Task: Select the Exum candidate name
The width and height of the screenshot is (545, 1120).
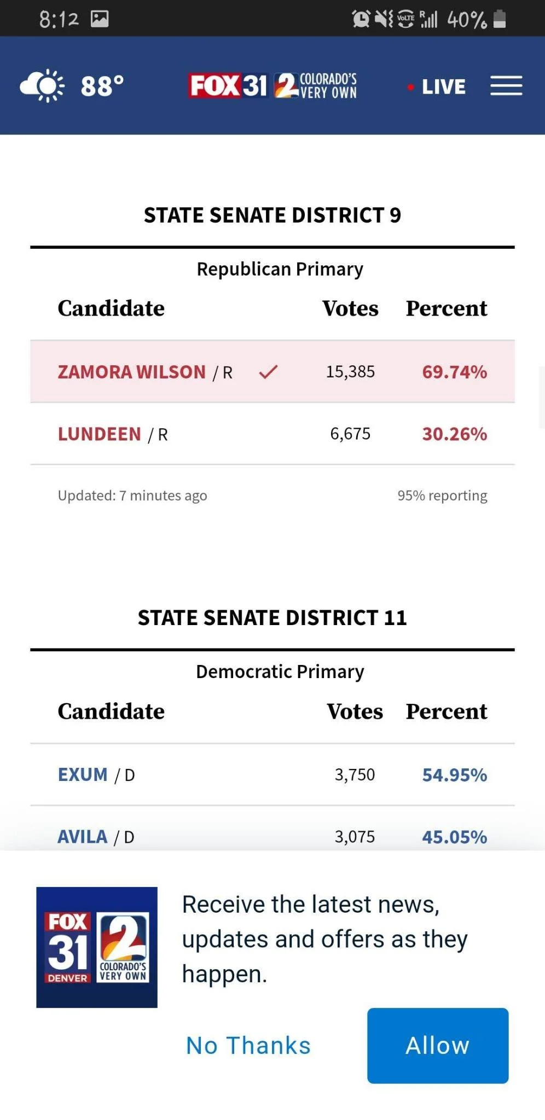Action: pos(83,774)
